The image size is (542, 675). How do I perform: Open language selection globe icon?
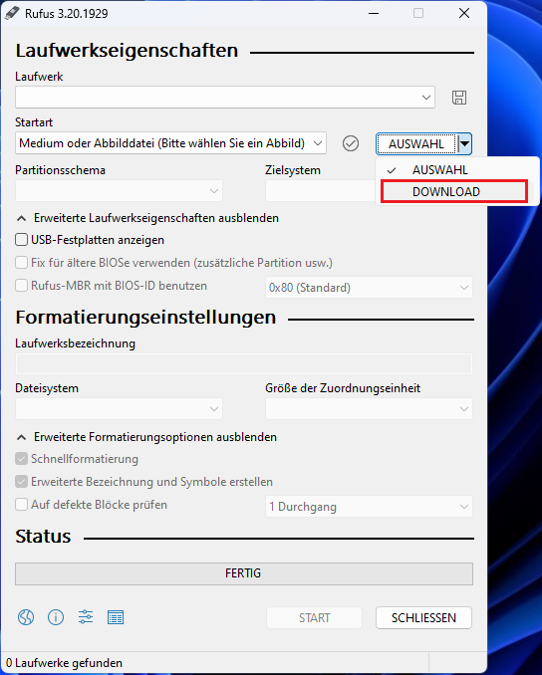[26, 617]
